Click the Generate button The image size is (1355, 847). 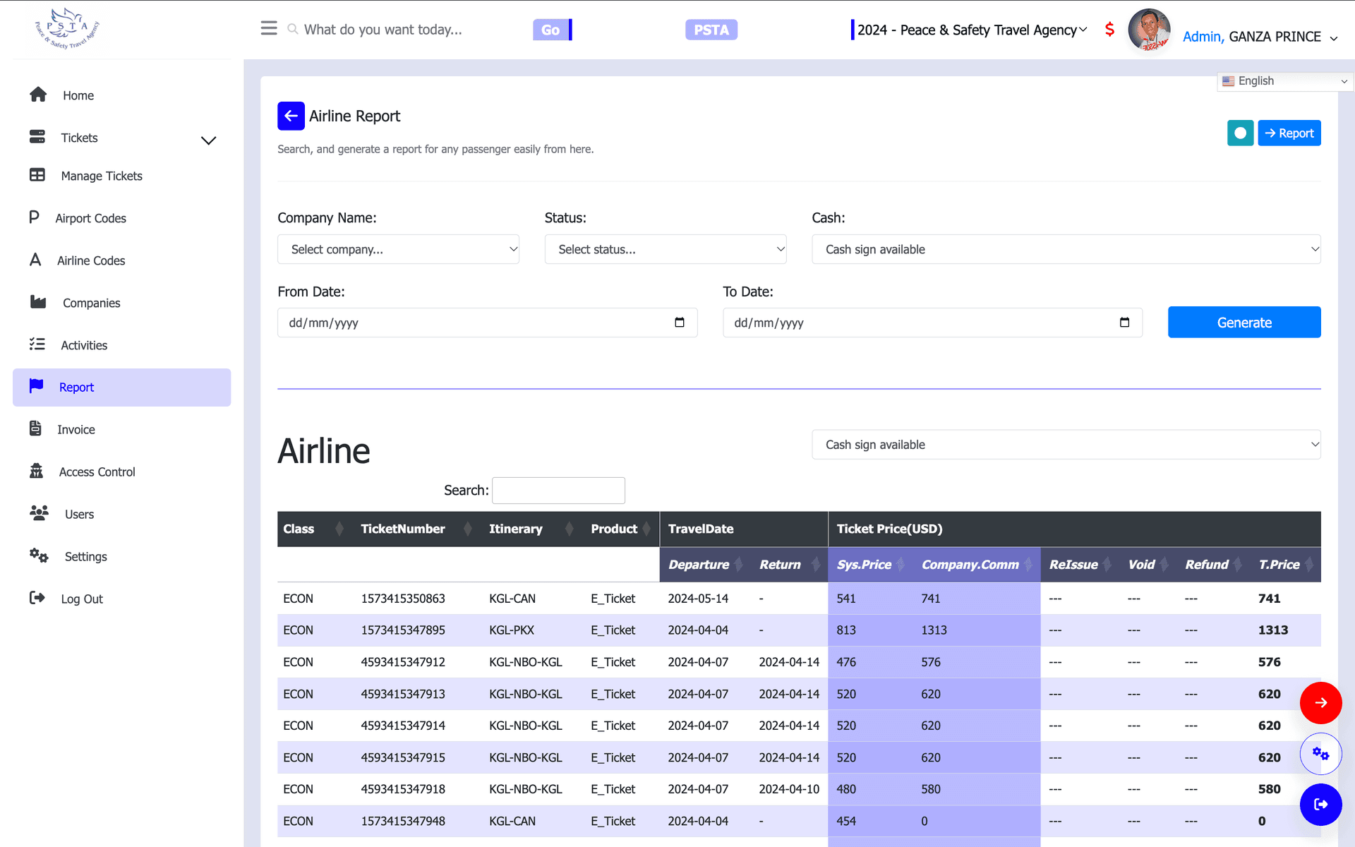[1244, 323]
